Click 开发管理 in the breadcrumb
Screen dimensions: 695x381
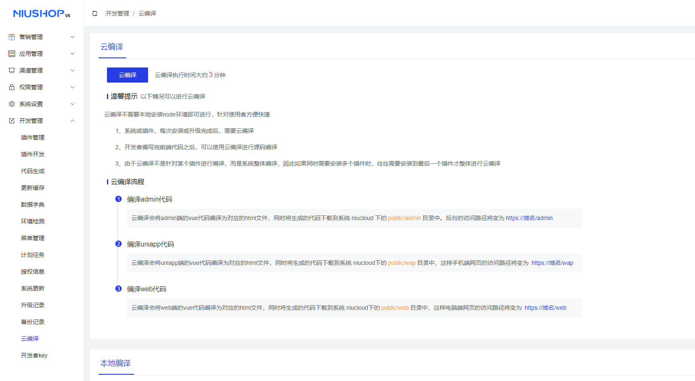pos(117,13)
